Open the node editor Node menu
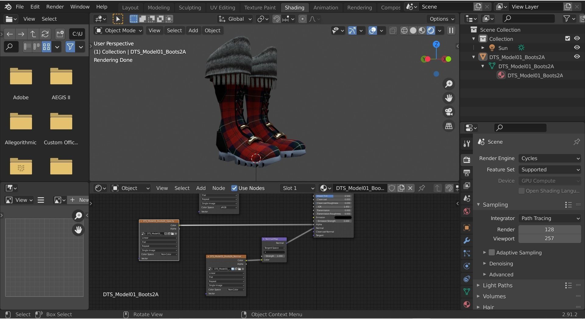 pos(218,188)
